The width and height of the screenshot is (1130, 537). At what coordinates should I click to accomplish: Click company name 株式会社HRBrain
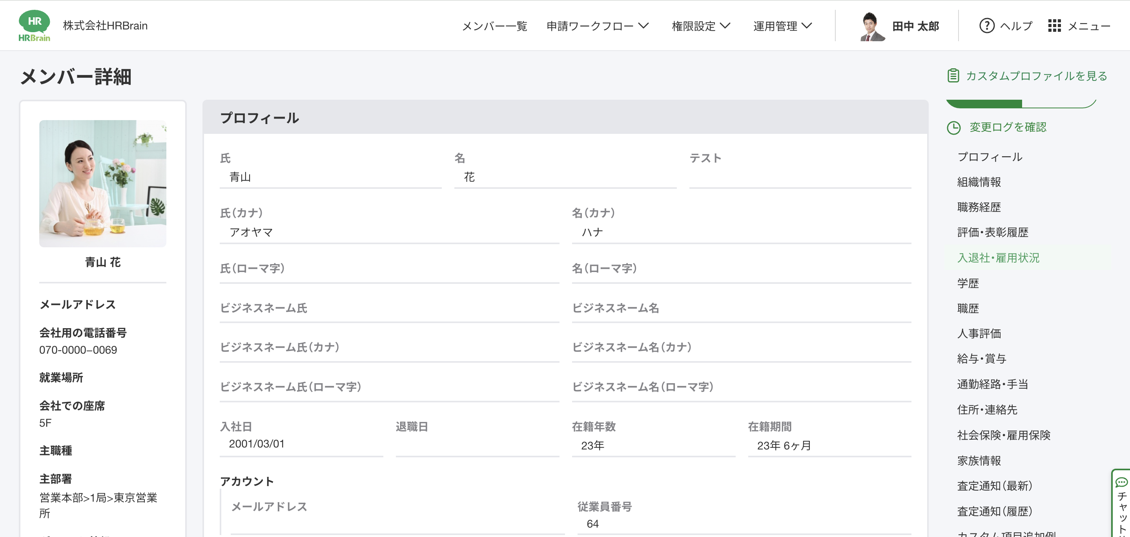[105, 26]
